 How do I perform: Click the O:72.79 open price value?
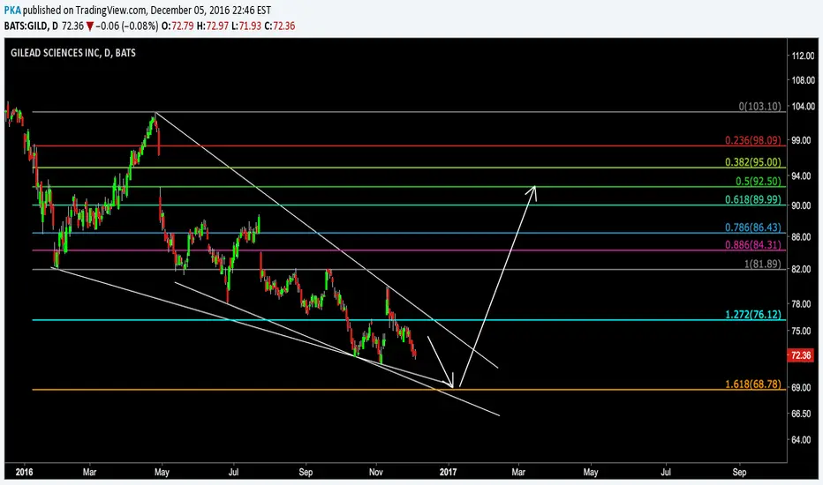pyautogui.click(x=177, y=26)
